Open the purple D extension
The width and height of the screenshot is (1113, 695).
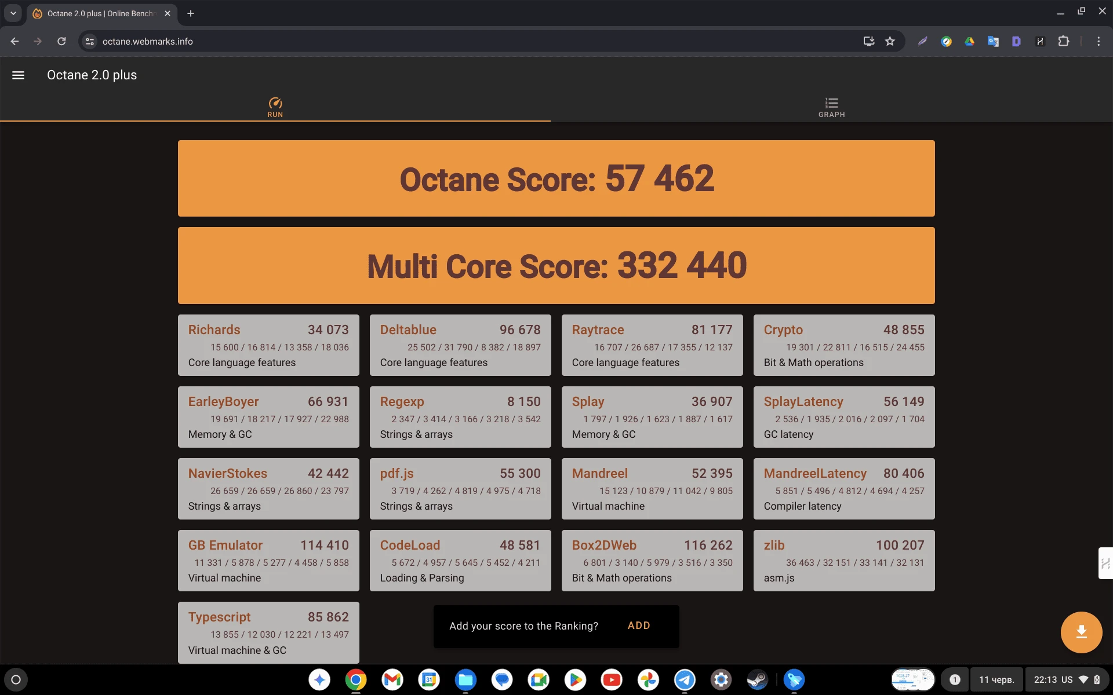pyautogui.click(x=1016, y=41)
